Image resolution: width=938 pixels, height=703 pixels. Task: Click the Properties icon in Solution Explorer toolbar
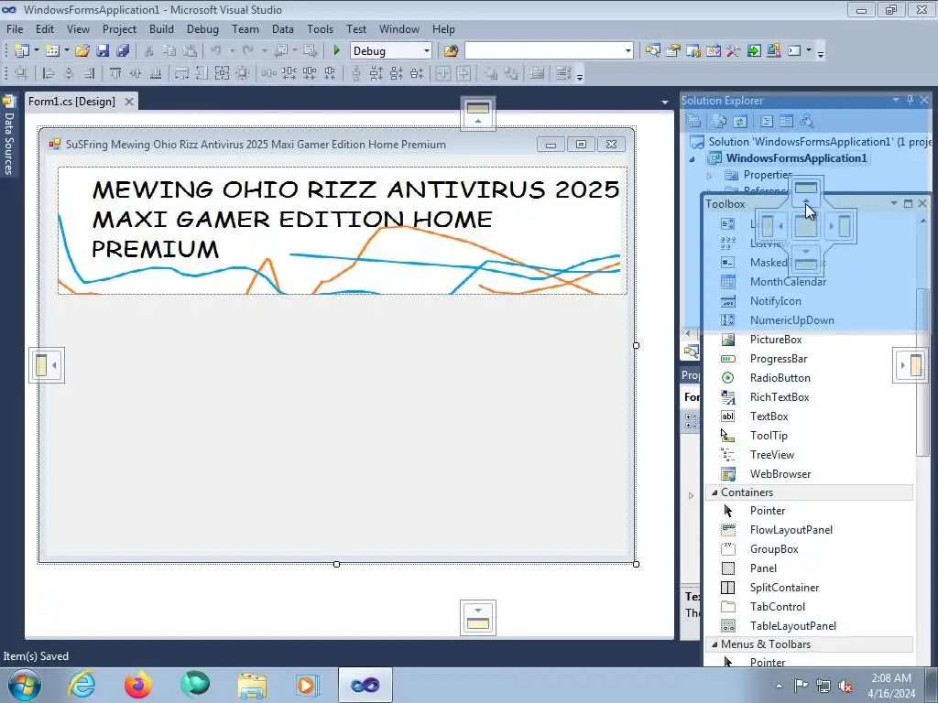click(693, 122)
